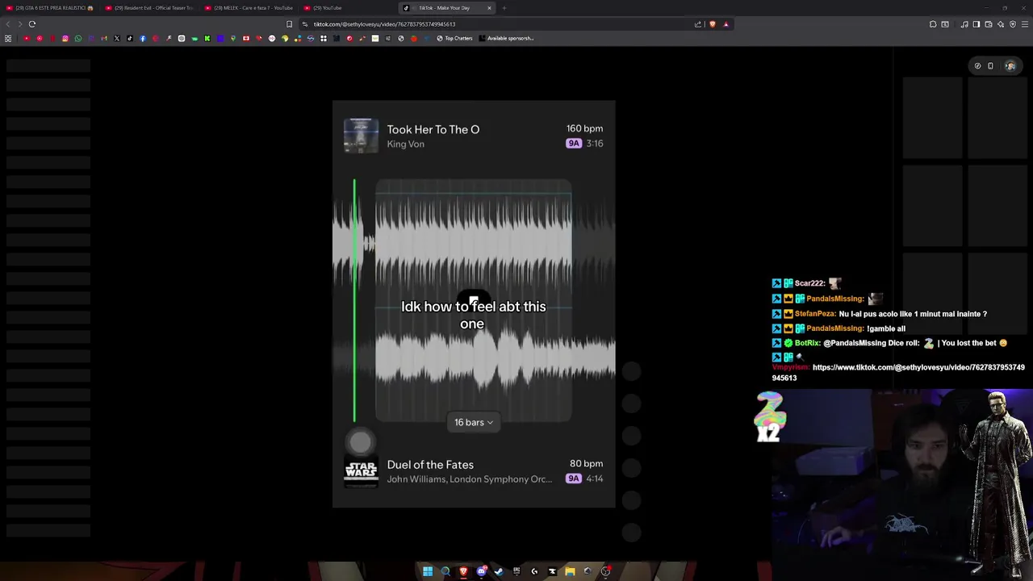Viewport: 1033px width, 581px height.
Task: Open Brave Shields lion icon
Action: pyautogui.click(x=713, y=24)
